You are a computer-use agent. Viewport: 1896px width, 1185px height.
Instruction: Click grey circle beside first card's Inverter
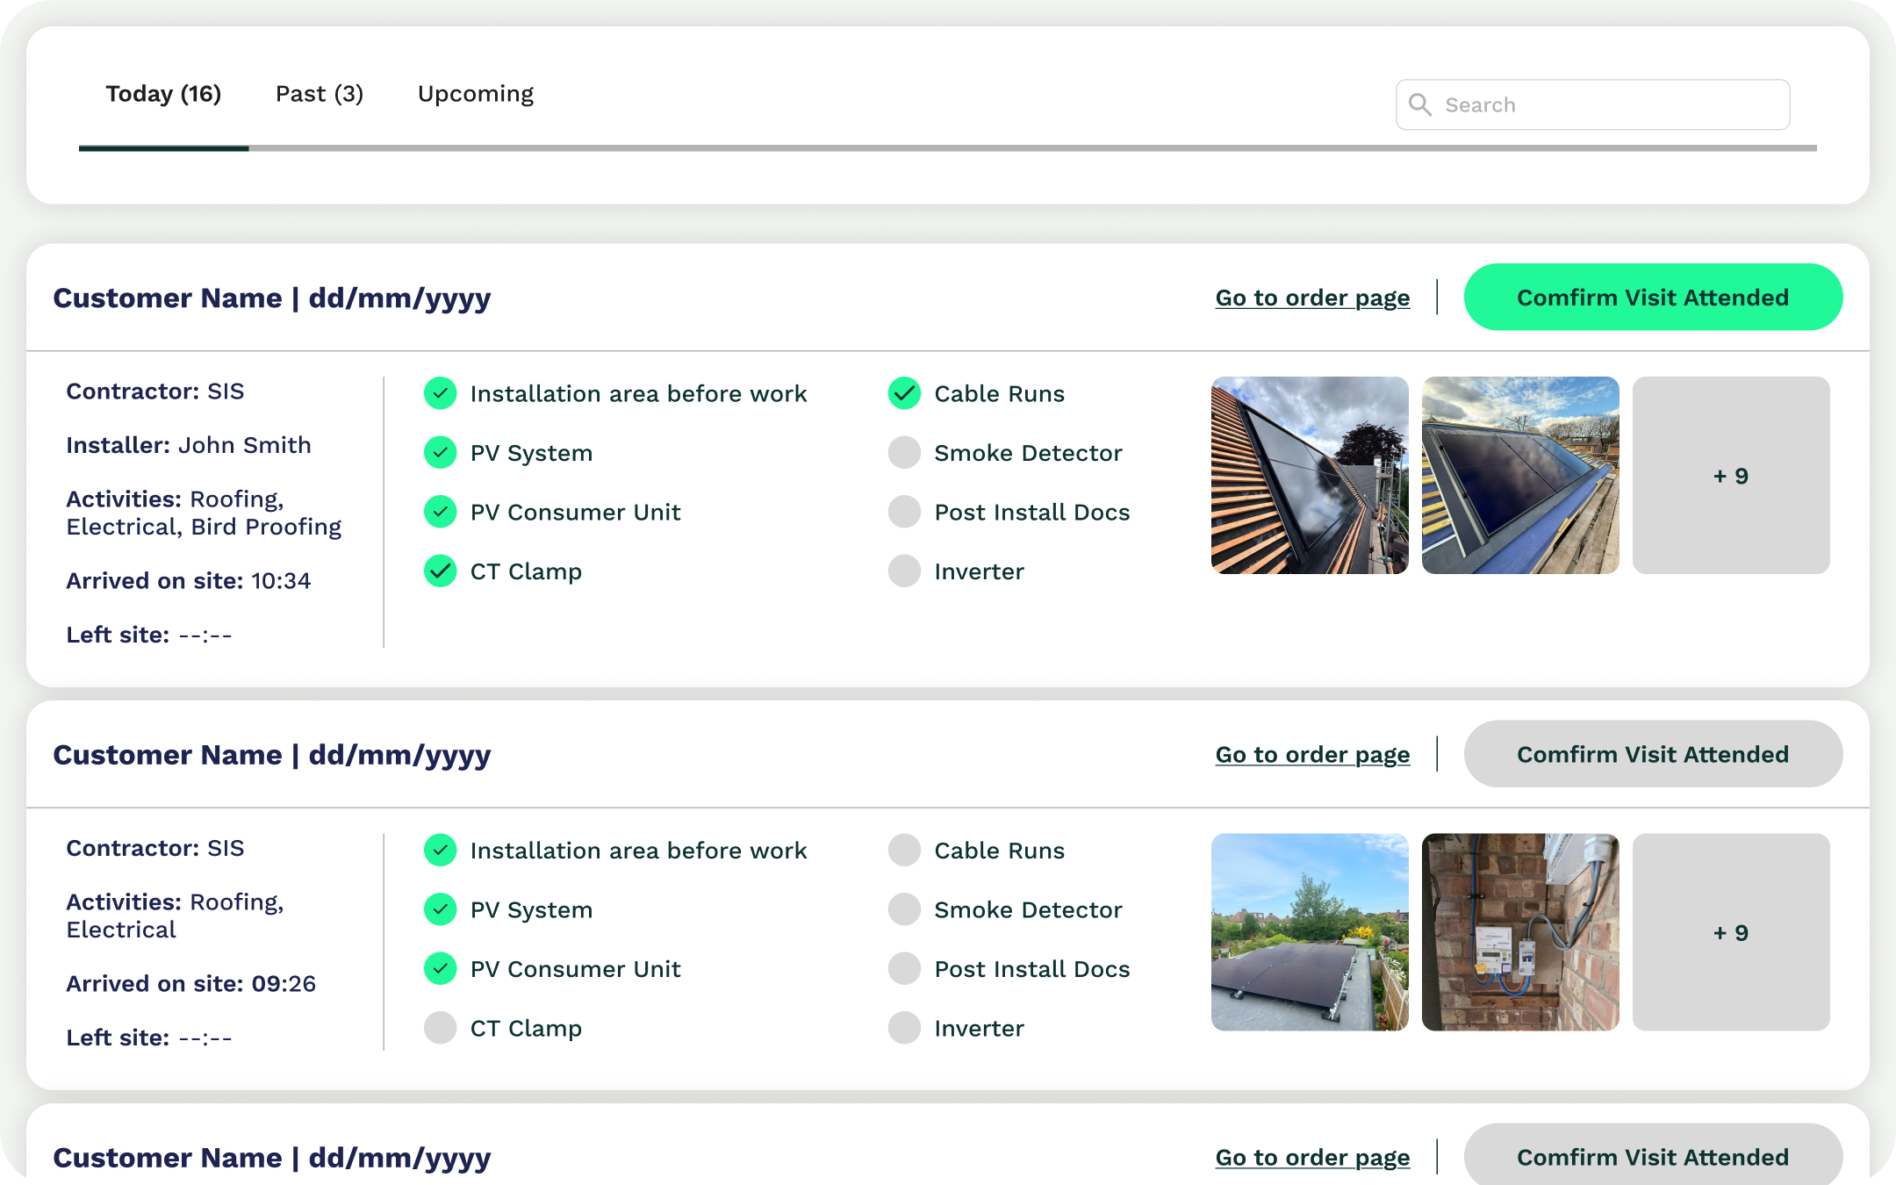coord(904,571)
